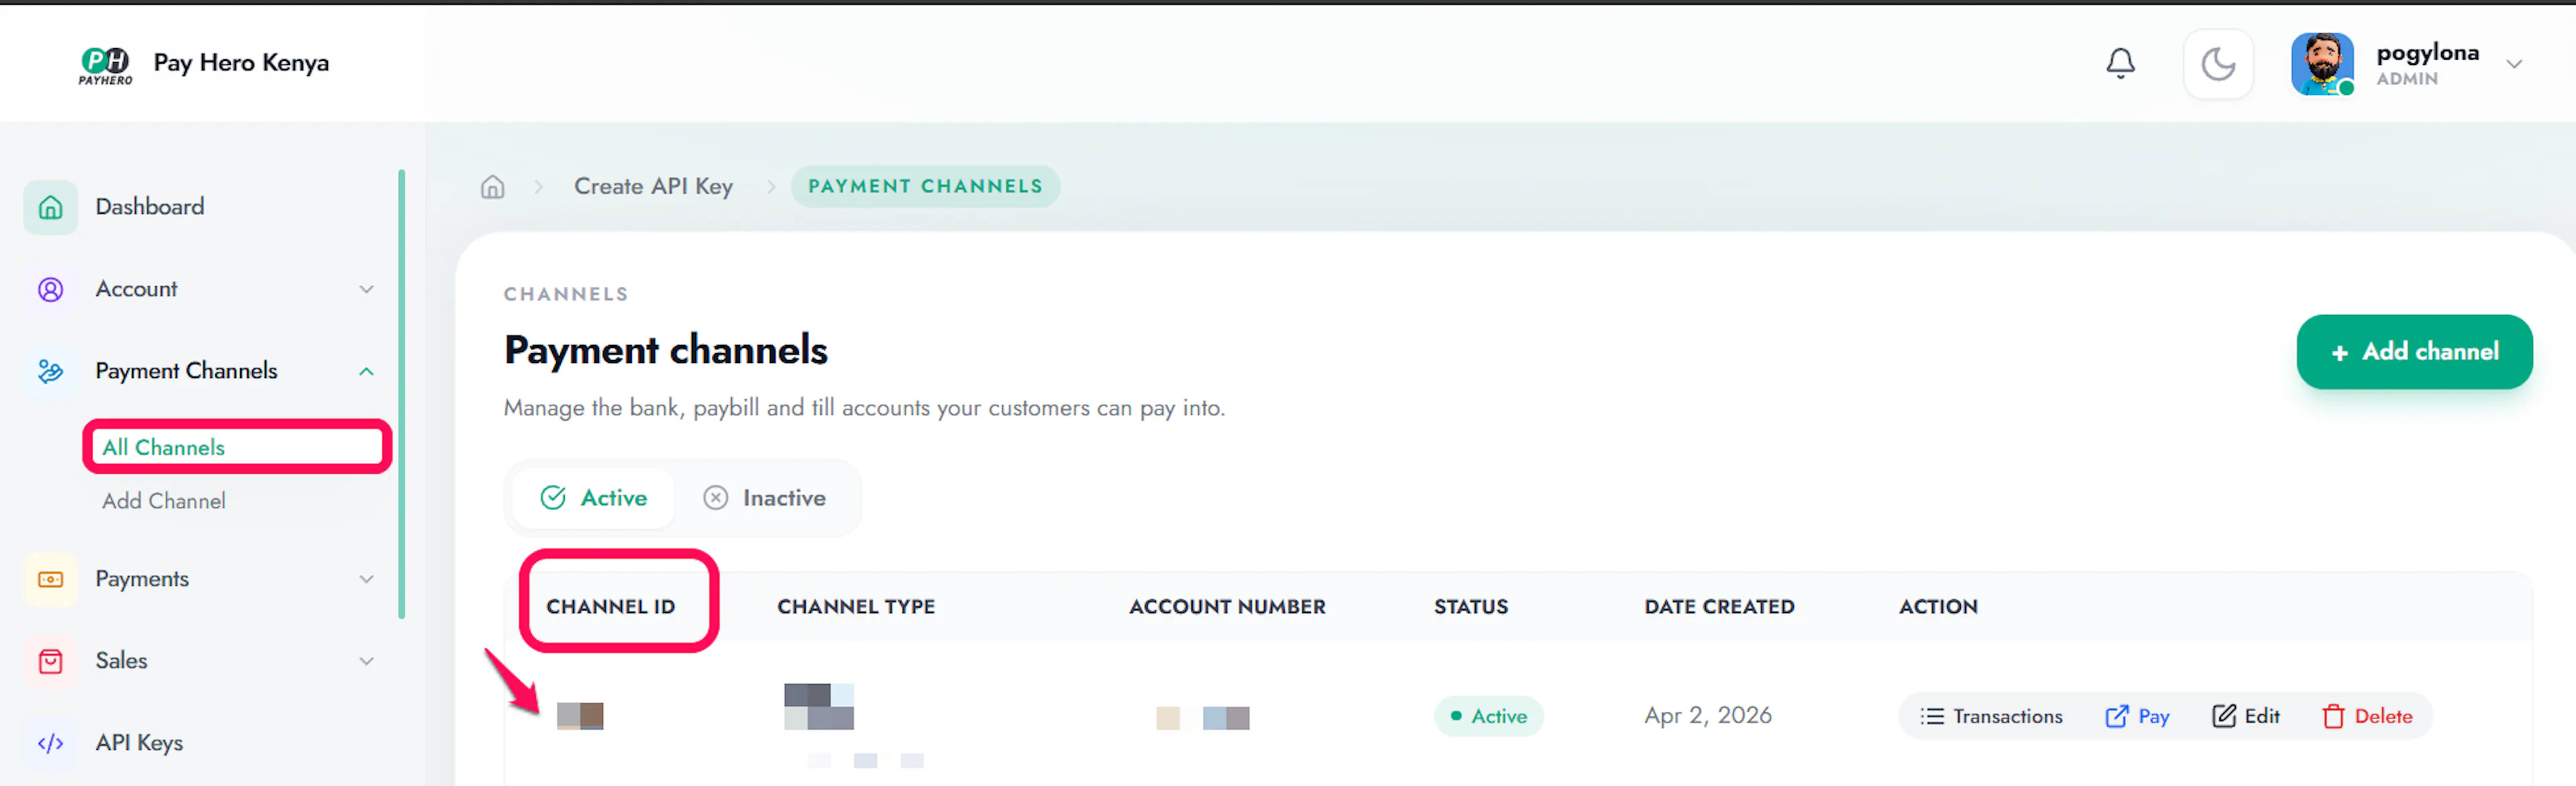Click the breadcrumb home icon
This screenshot has width=2576, height=786.
[492, 186]
